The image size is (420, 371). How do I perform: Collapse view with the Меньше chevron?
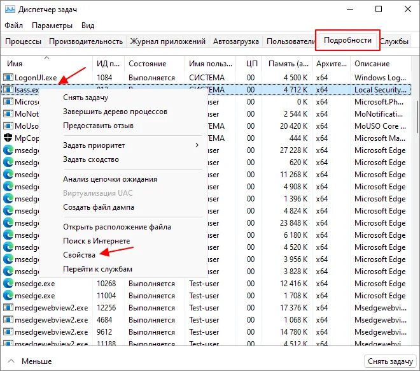pos(11,361)
